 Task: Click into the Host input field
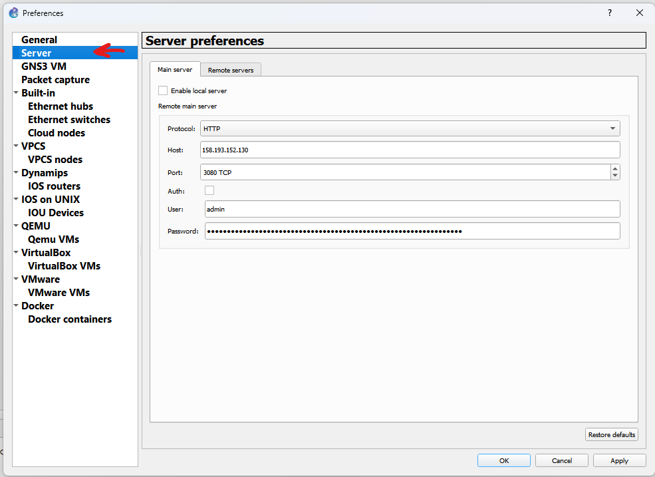[x=410, y=150]
